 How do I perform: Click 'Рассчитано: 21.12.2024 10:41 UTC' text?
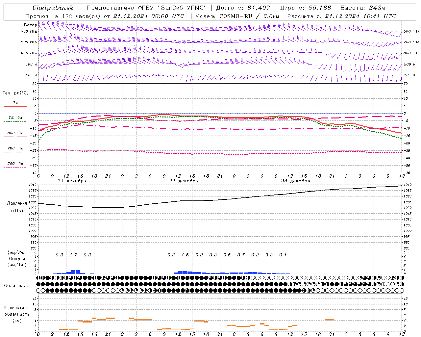pos(341,16)
